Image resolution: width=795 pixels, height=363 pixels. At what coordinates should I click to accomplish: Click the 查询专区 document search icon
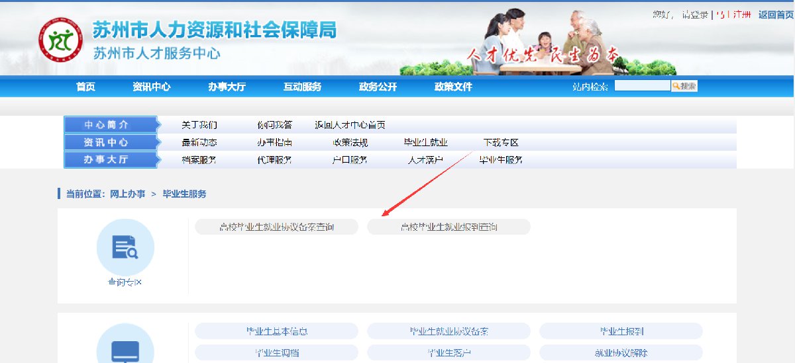[125, 247]
